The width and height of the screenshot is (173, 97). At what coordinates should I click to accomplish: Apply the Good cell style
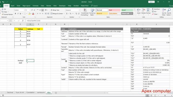point(127,10)
